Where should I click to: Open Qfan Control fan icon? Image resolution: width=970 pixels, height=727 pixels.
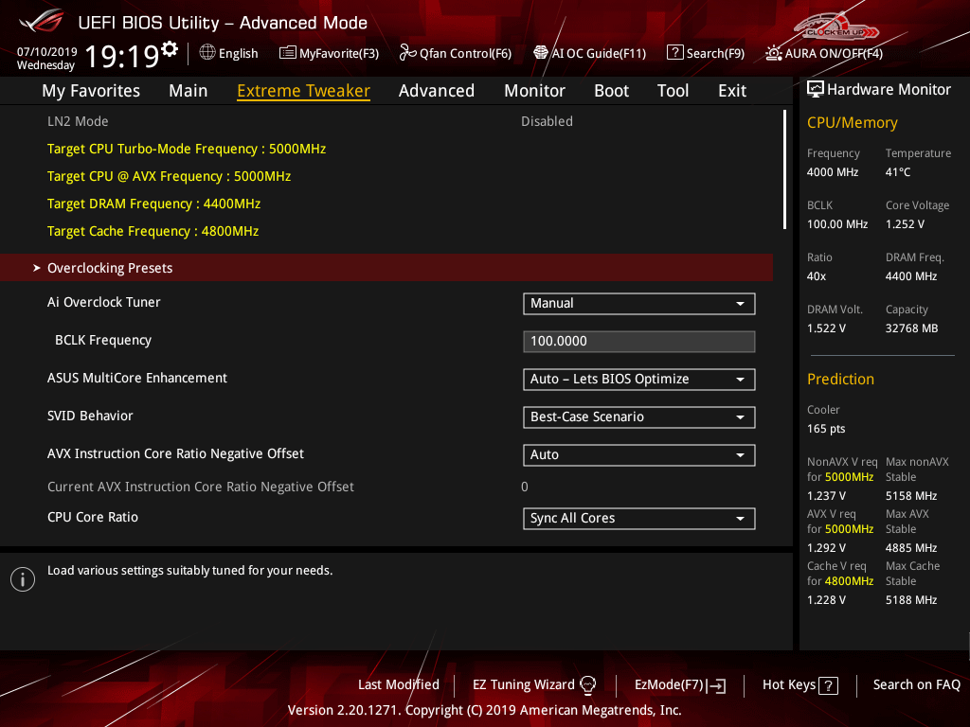[407, 53]
